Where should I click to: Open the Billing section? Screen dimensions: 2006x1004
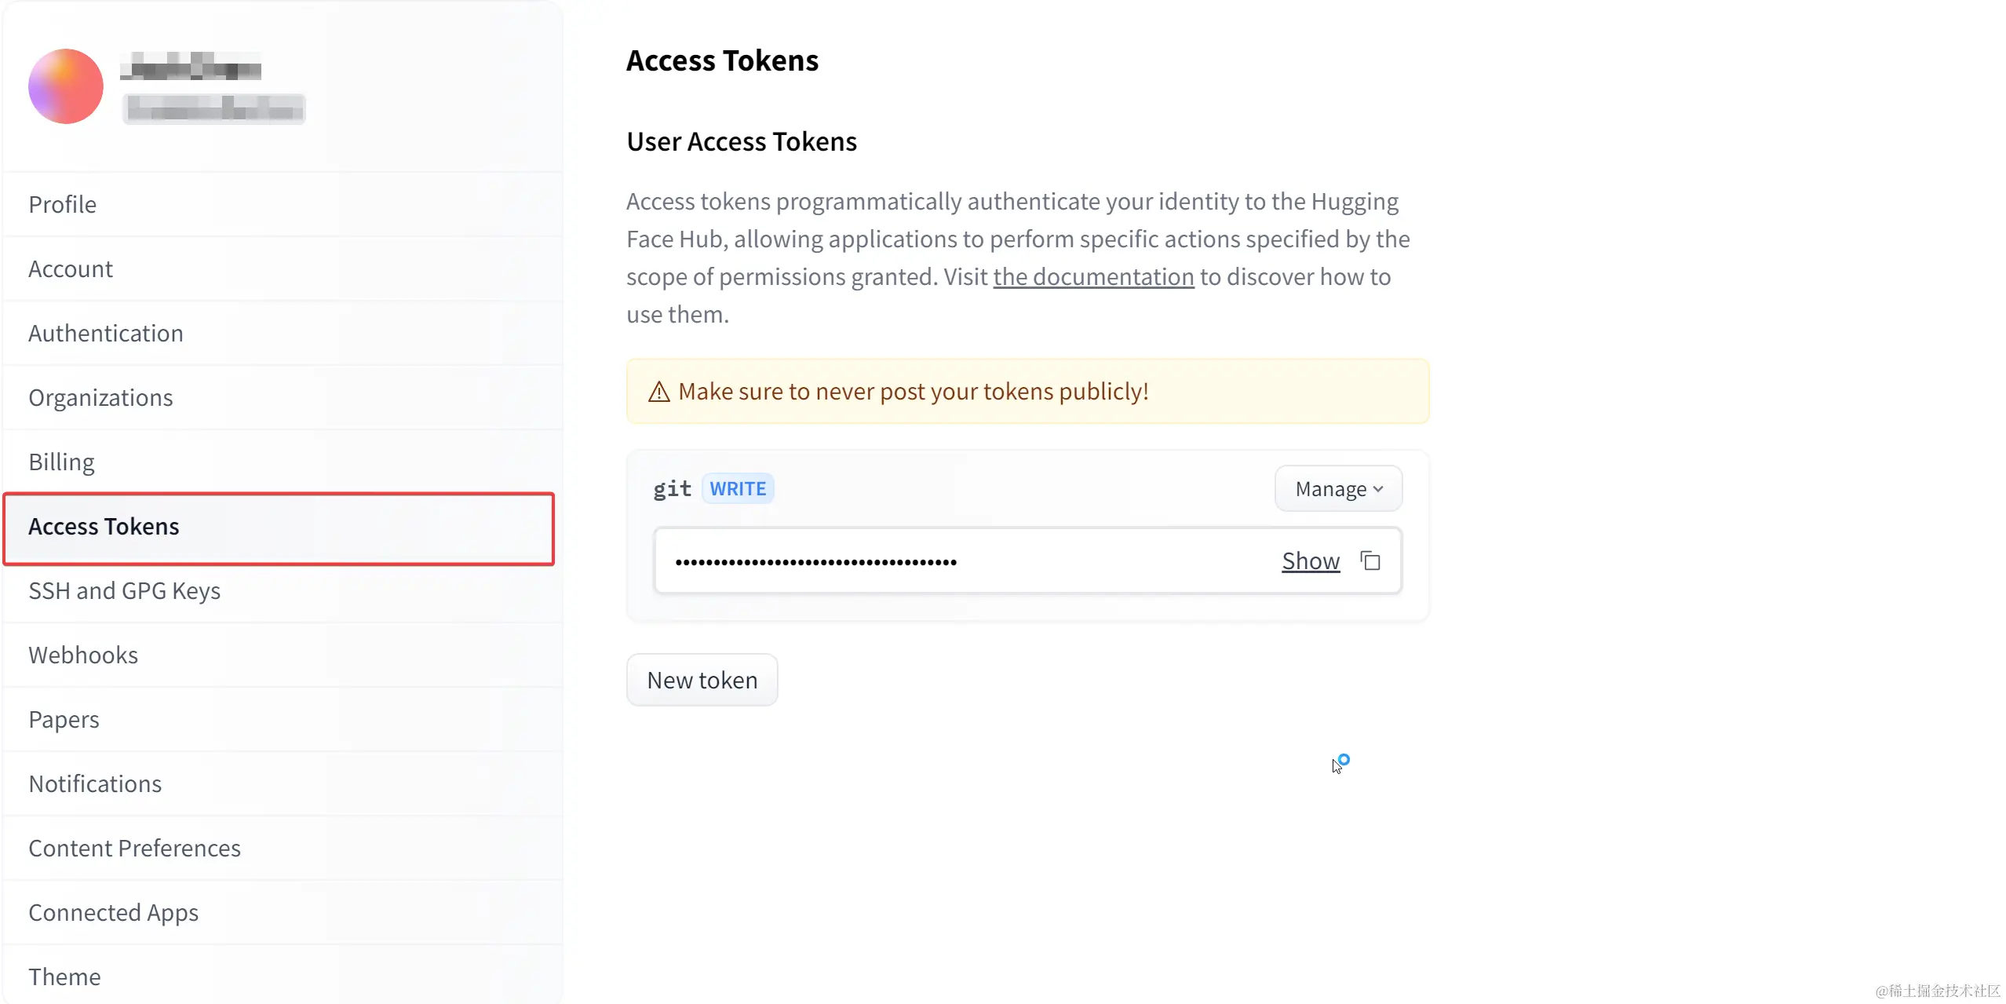61,462
